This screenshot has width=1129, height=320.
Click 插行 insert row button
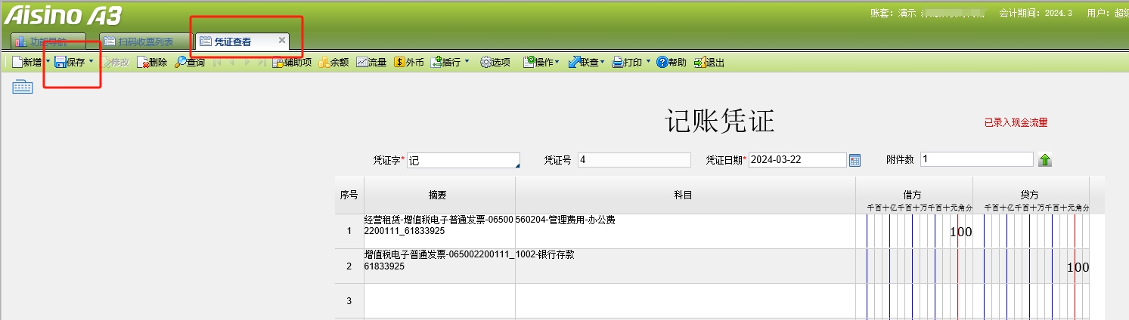446,63
